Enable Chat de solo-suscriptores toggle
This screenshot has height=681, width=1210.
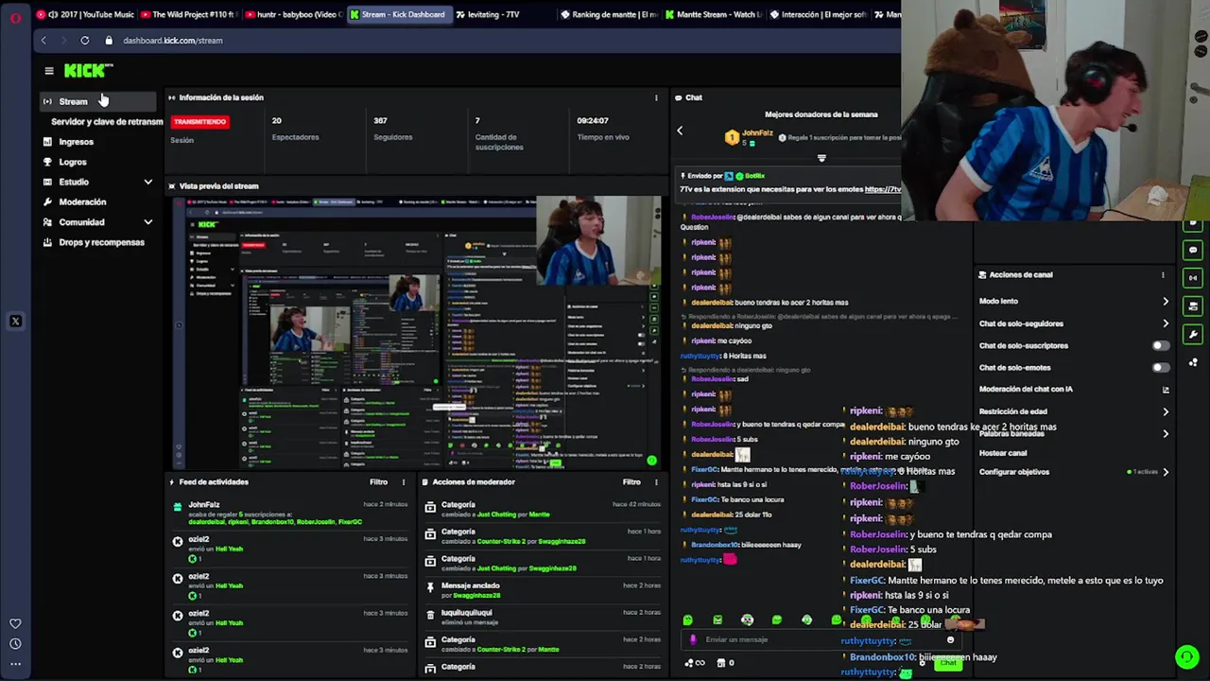click(1160, 346)
